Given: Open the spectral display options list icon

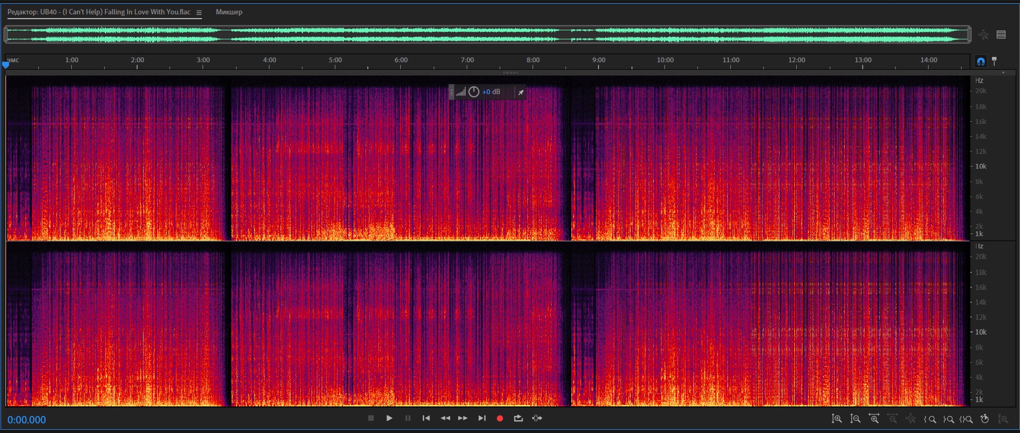Looking at the screenshot, I should (1001, 35).
